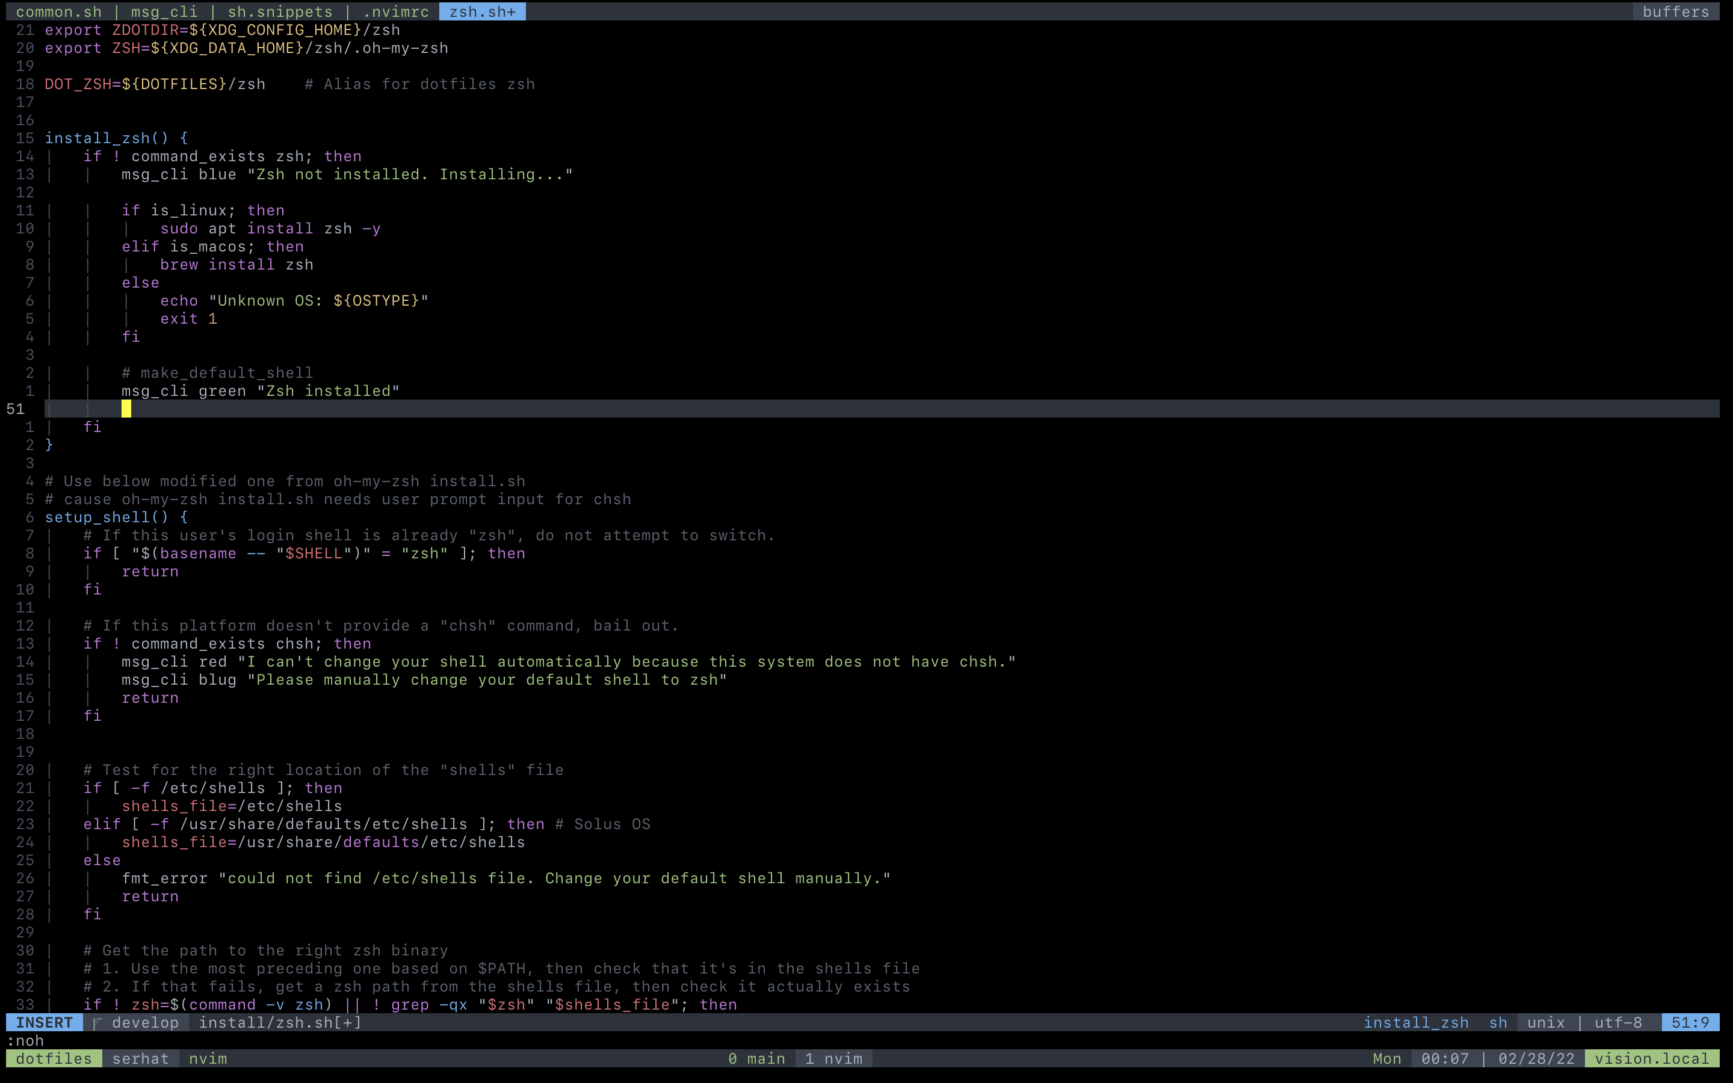Click the sudo apt install zsh -y line
Screen dimensions: 1733x1083
270,229
